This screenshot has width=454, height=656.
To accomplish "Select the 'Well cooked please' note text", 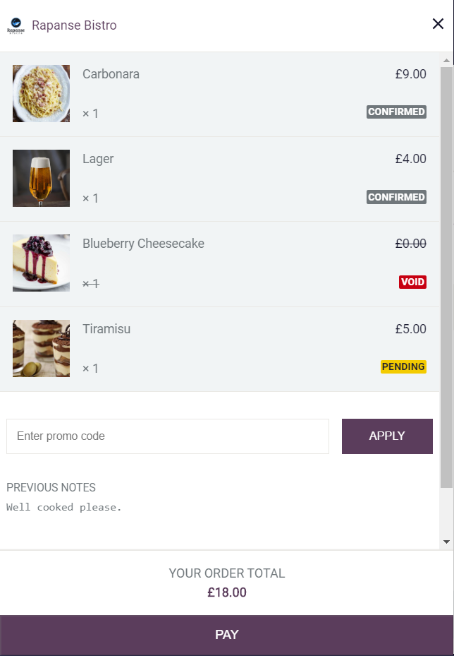I will pos(64,506).
